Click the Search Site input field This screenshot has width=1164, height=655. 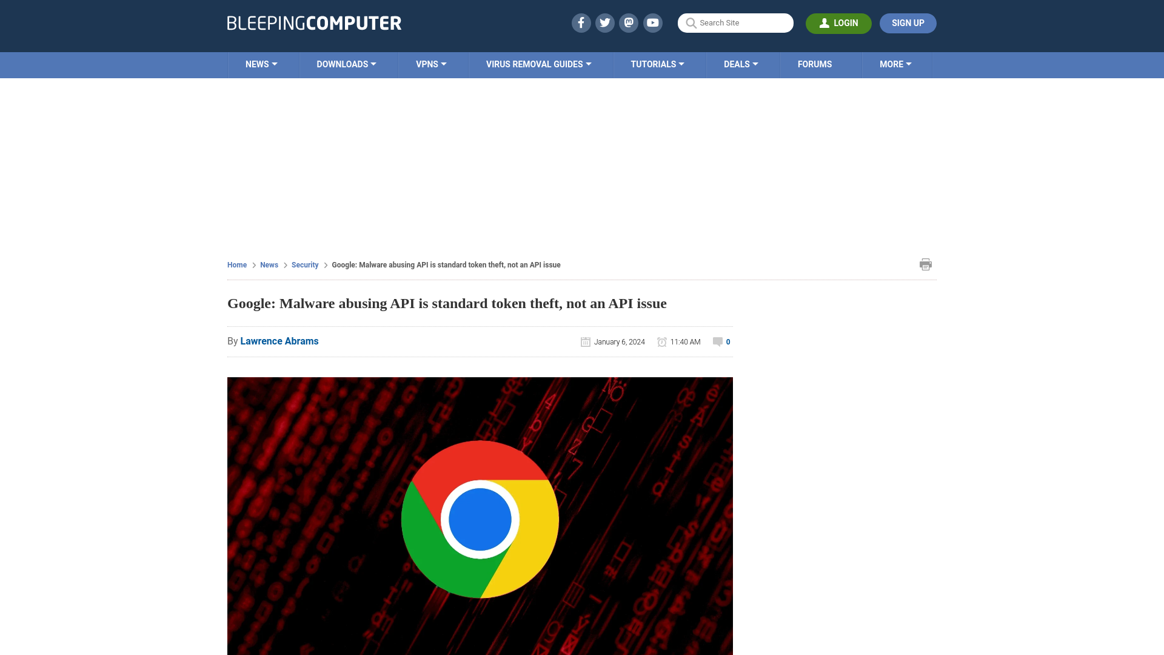click(735, 23)
